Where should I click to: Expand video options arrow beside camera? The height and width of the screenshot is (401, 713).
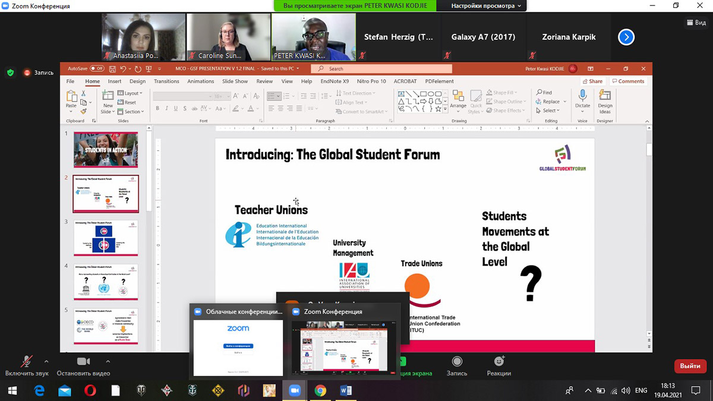[x=108, y=361]
